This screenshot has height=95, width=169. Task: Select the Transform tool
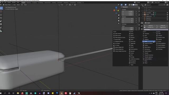pyautogui.click(x=1, y=24)
